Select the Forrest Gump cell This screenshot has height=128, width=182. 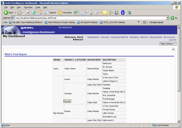[114, 109]
